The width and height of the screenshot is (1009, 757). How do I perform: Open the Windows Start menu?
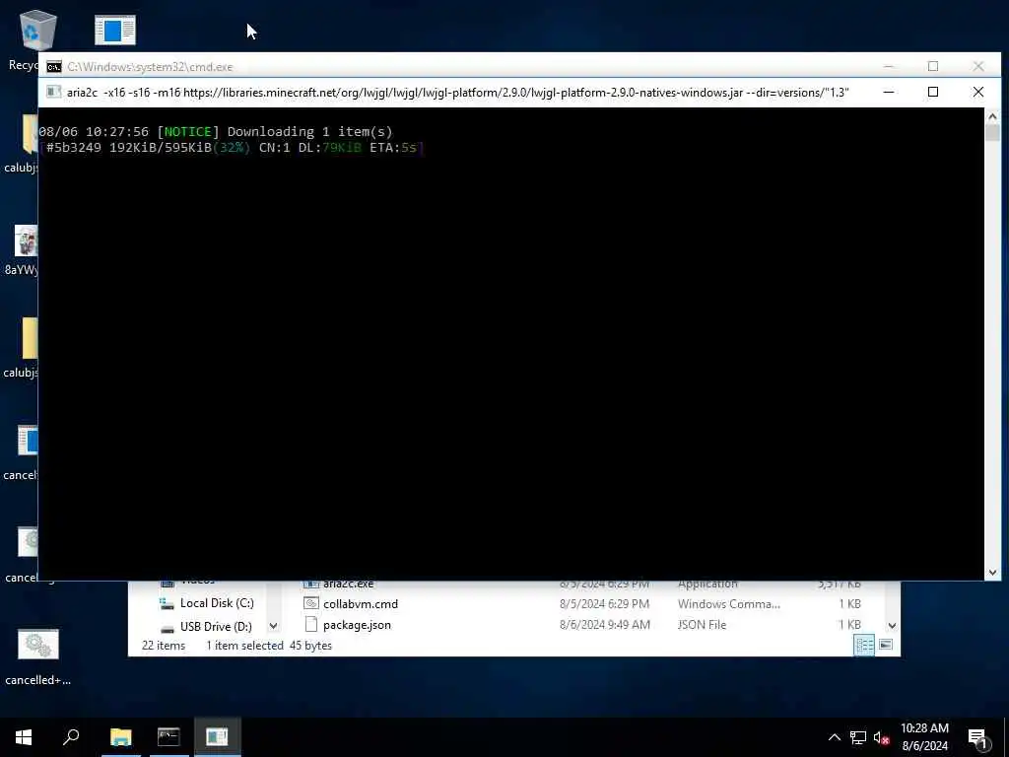24,737
